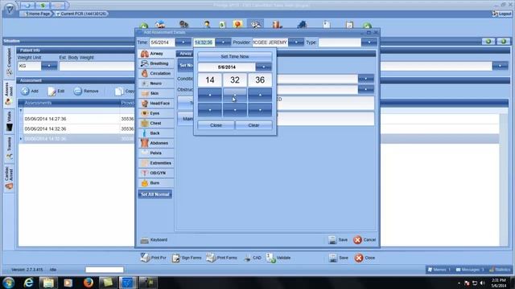Select the Head/Face assessment category
Screen dimensions: 515x289
(155, 104)
